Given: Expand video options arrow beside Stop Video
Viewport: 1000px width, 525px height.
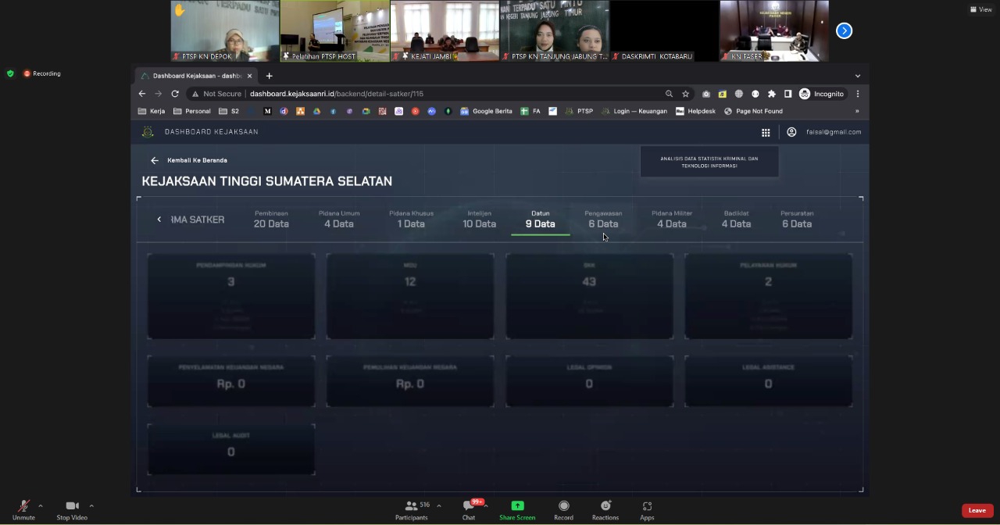Looking at the screenshot, I should tap(91, 505).
